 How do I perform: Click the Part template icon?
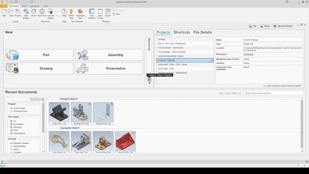pos(12,55)
